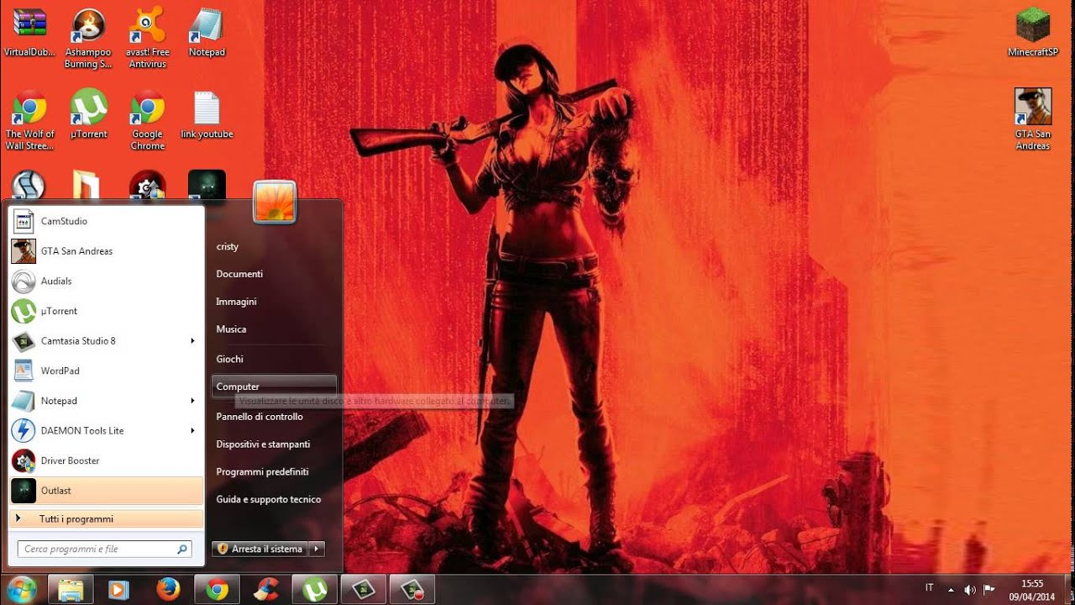Open Audials from the Start menu
Screen dimensions: 1075x605
(106, 281)
